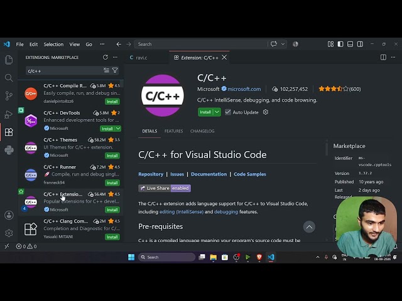Open the star rating for C/C++ extension
The height and width of the screenshot is (301, 402).
point(339,89)
